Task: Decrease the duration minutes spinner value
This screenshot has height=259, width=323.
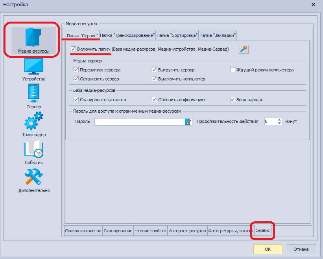Action: [280, 123]
